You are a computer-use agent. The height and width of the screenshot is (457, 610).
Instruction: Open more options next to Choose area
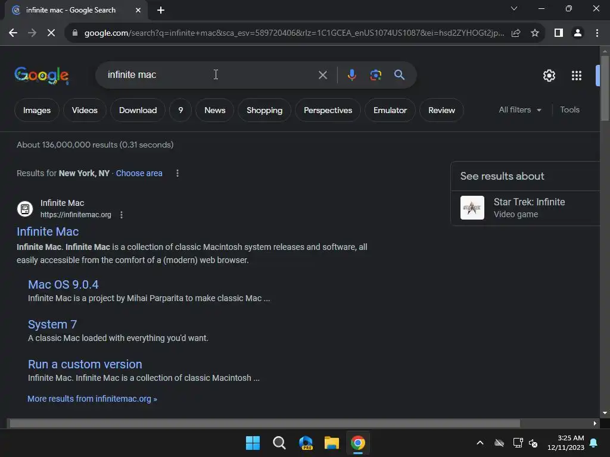178,173
